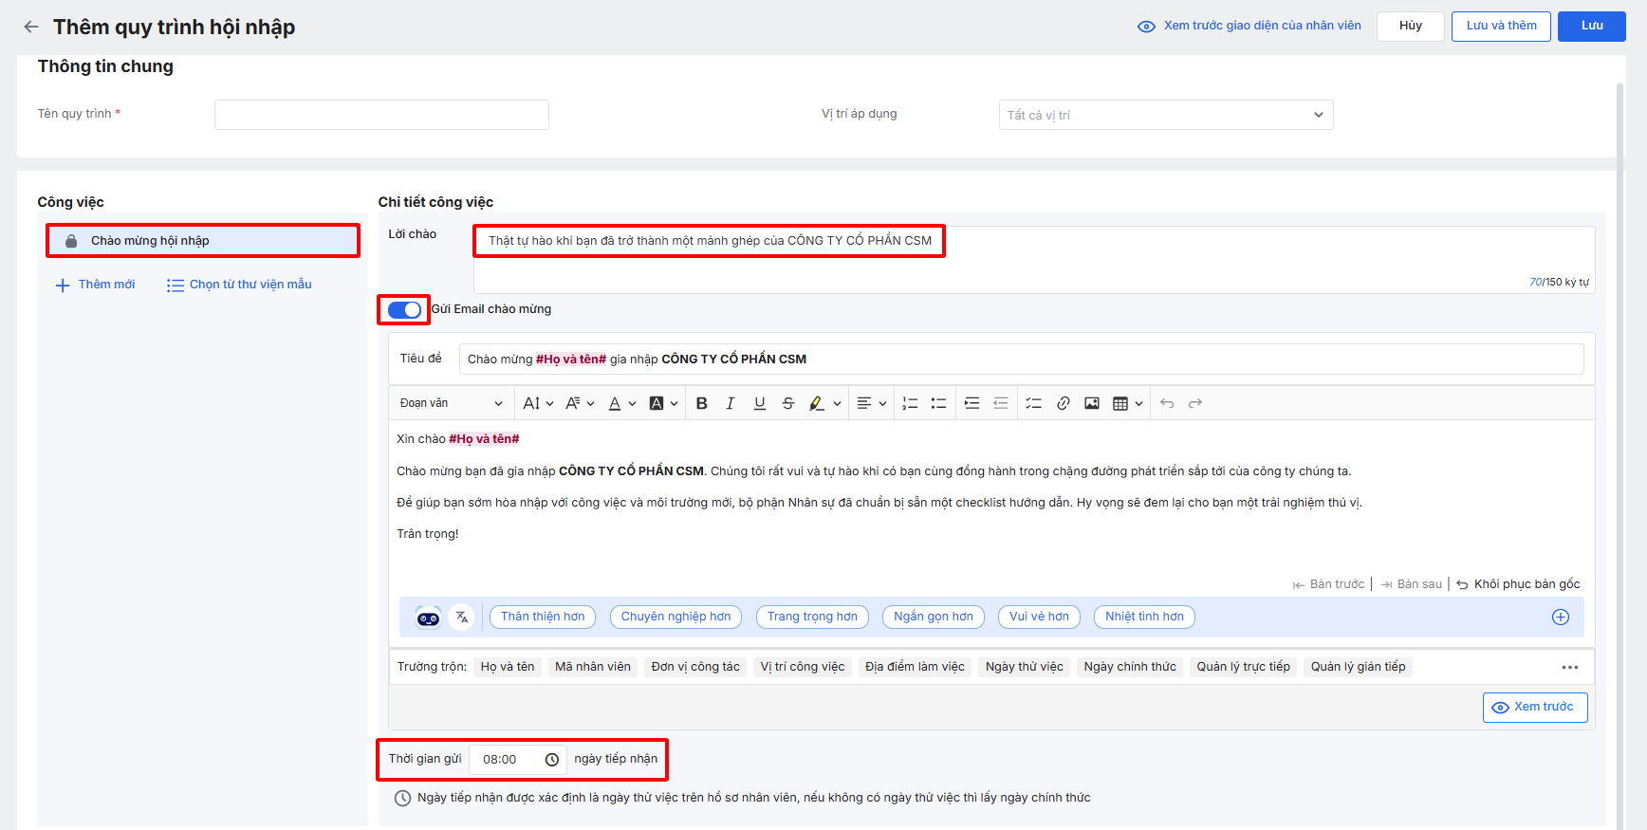Click the numbered list icon

pyautogui.click(x=910, y=403)
